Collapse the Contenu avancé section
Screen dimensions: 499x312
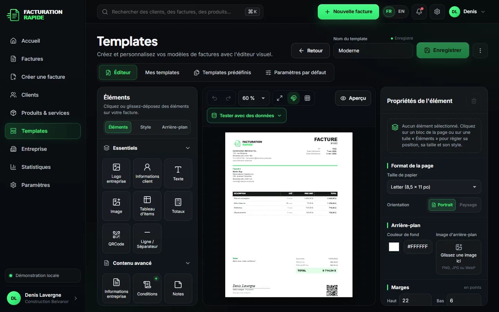[x=188, y=263]
